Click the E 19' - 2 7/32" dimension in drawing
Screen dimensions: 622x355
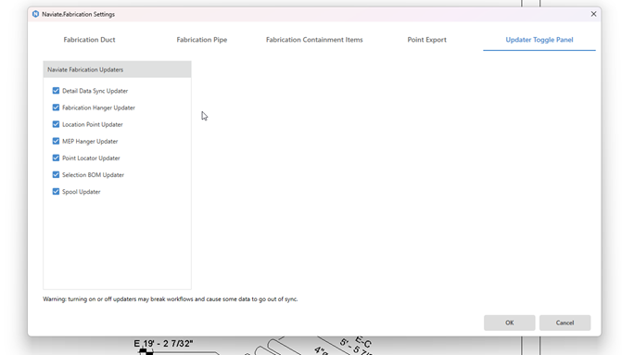click(163, 344)
